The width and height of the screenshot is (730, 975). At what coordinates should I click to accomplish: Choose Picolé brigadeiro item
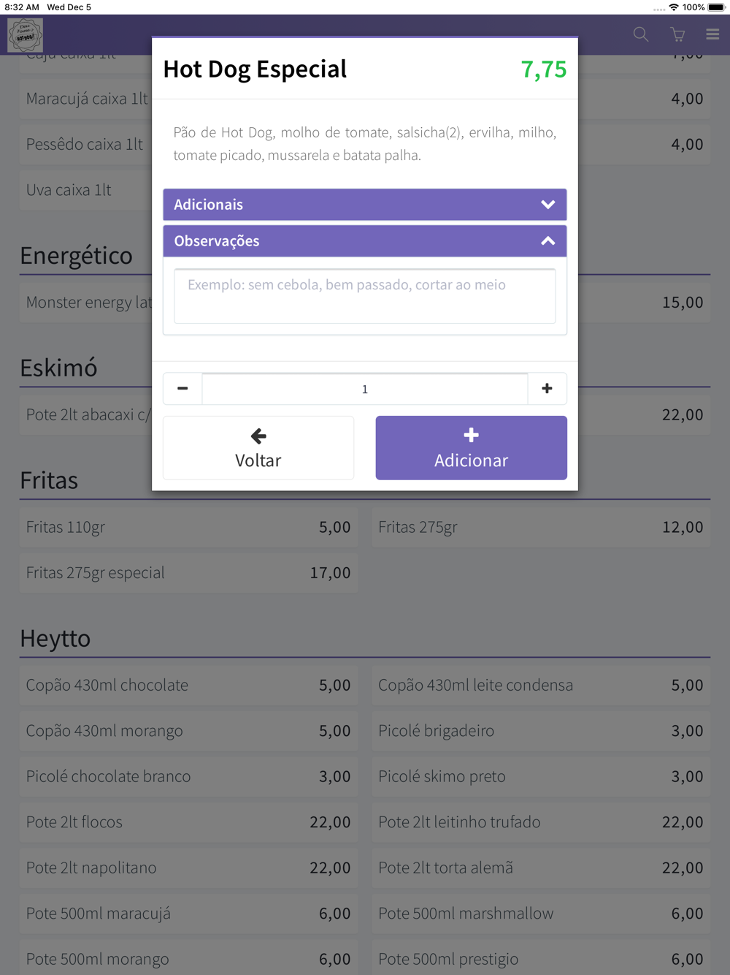click(541, 731)
